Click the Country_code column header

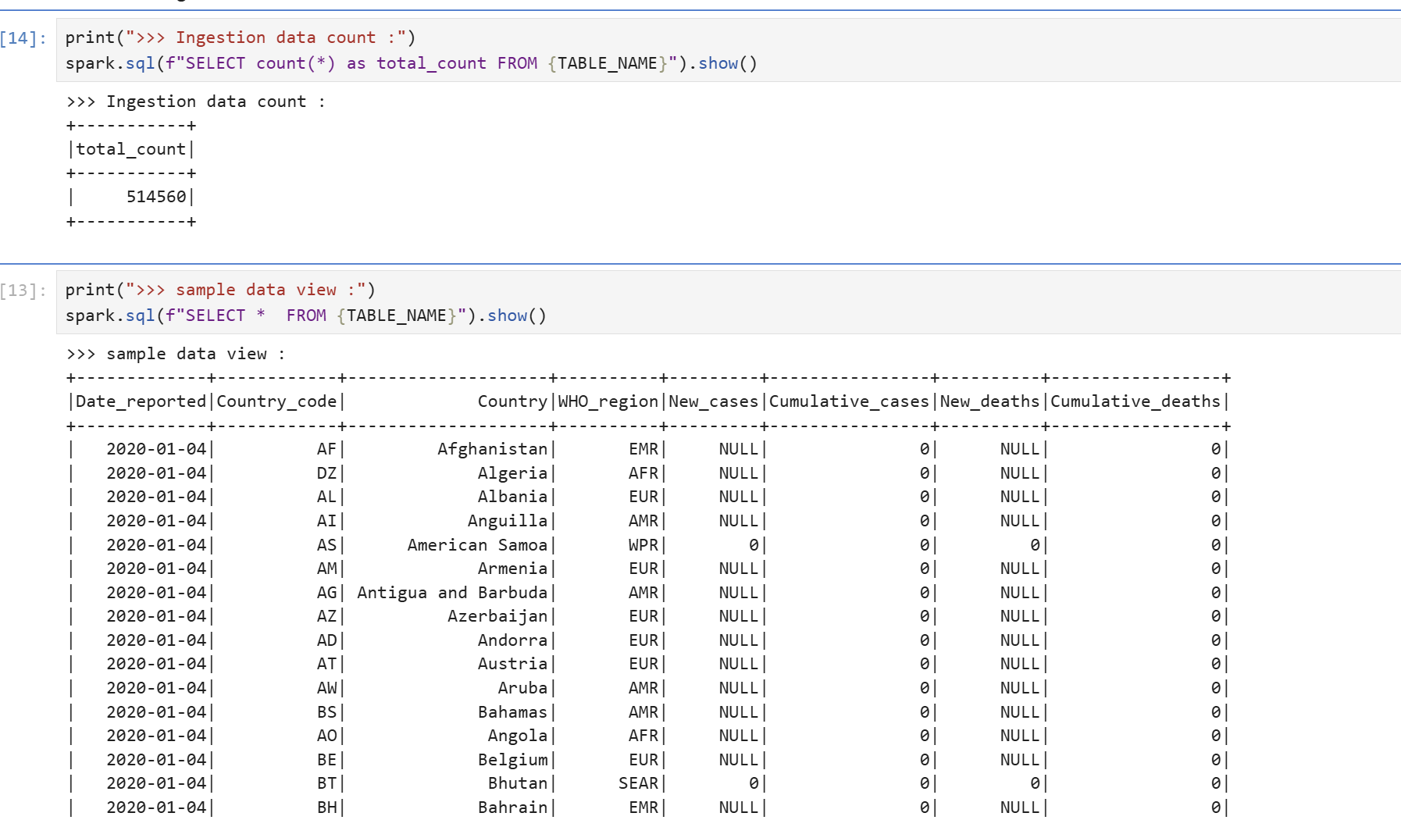click(x=276, y=401)
